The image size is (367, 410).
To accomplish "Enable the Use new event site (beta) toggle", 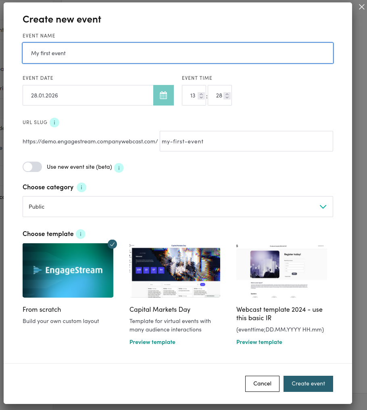I will 32,167.
